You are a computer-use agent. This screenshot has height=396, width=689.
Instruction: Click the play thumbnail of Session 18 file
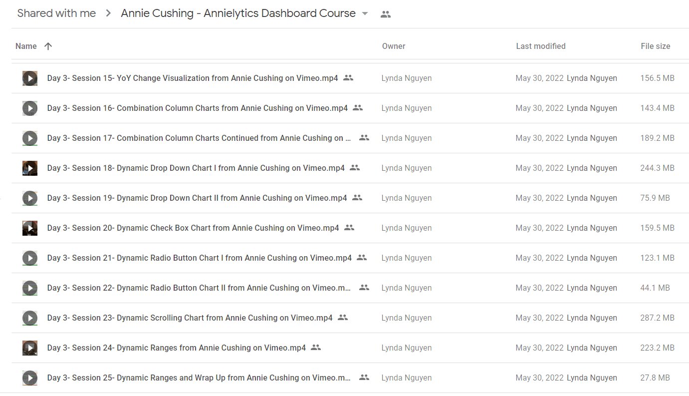30,168
